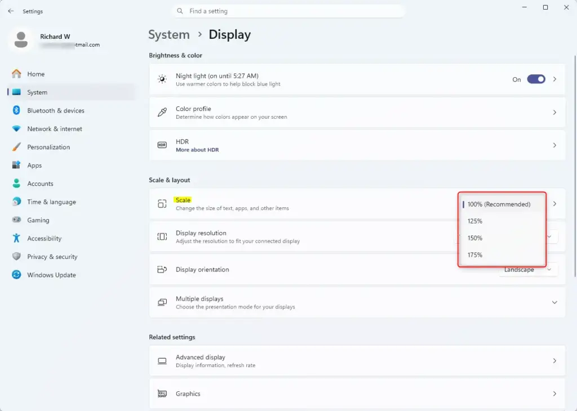Open Night light settings chevron
This screenshot has width=577, height=411.
(554, 79)
